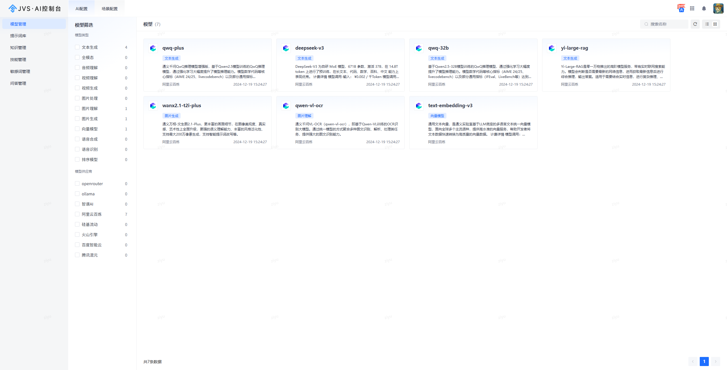
Task: Switch to list view layout icon
Action: point(707,24)
